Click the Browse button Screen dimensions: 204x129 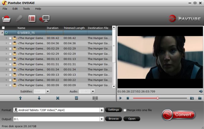[113, 119]
